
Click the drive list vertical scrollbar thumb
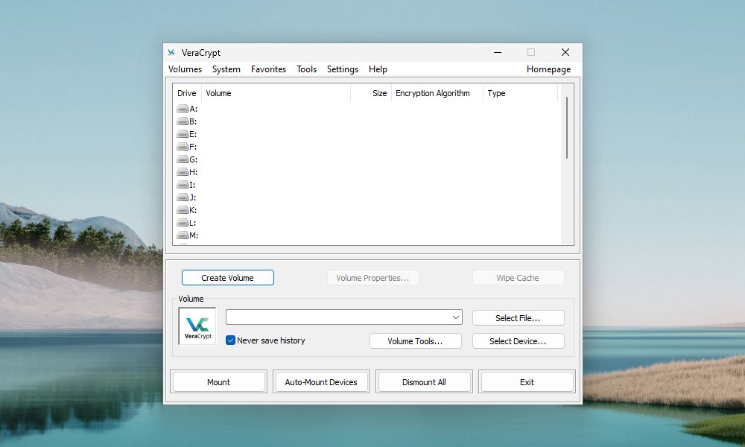click(x=566, y=127)
